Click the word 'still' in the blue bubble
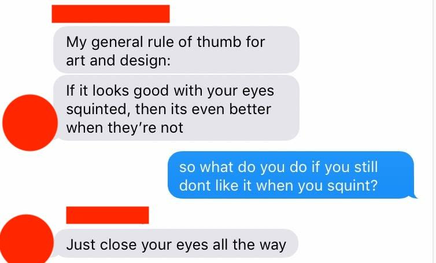The height and width of the screenshot is (263, 436). pyautogui.click(x=366, y=167)
